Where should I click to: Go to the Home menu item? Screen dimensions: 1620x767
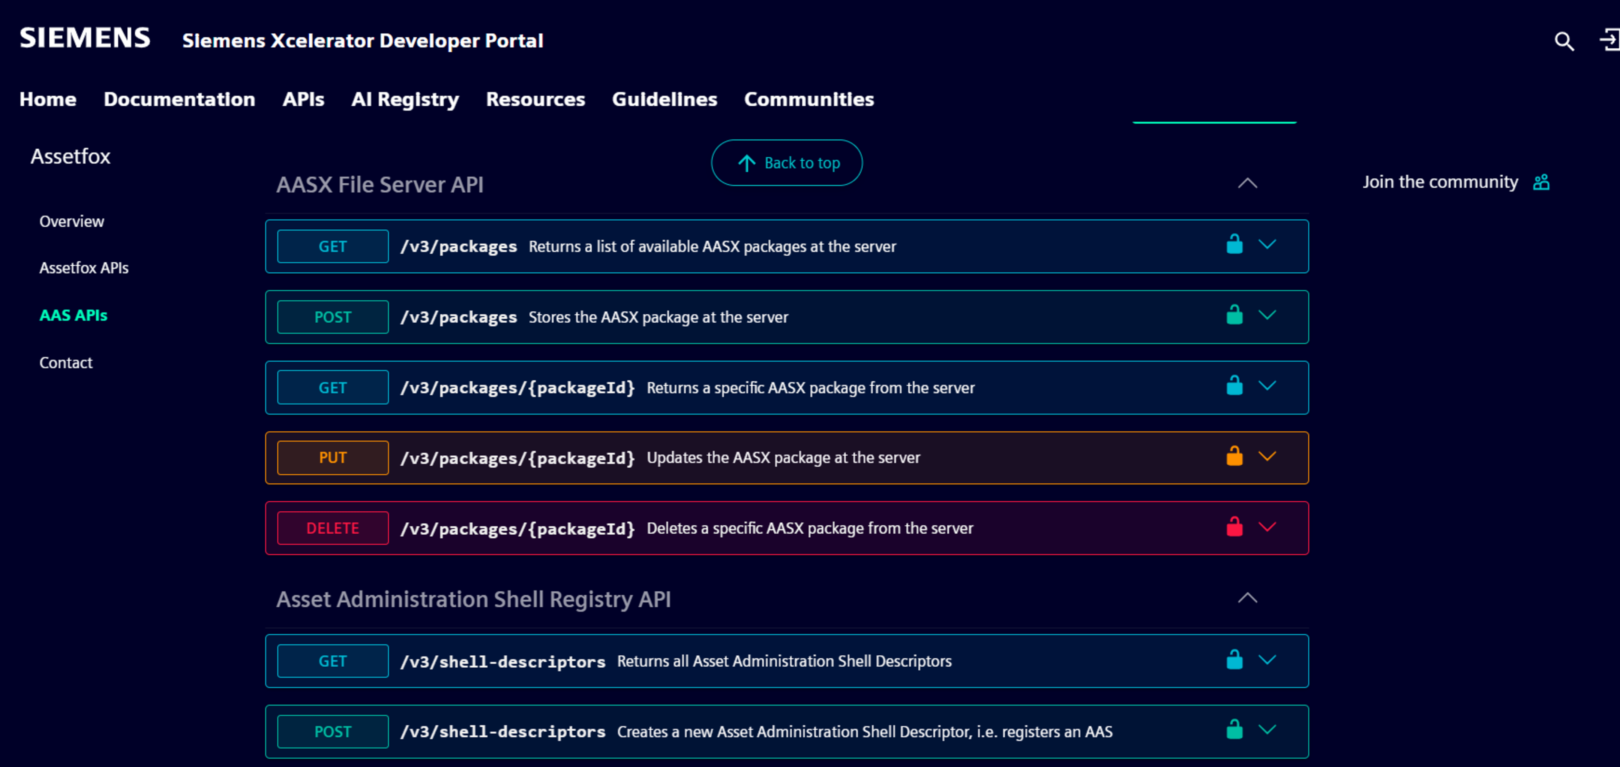point(48,99)
